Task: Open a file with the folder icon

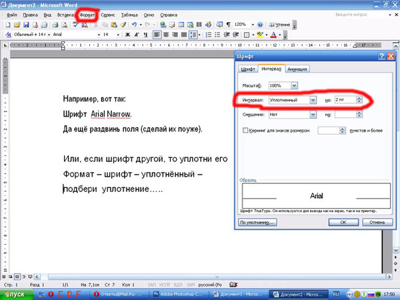Action: click(17, 25)
